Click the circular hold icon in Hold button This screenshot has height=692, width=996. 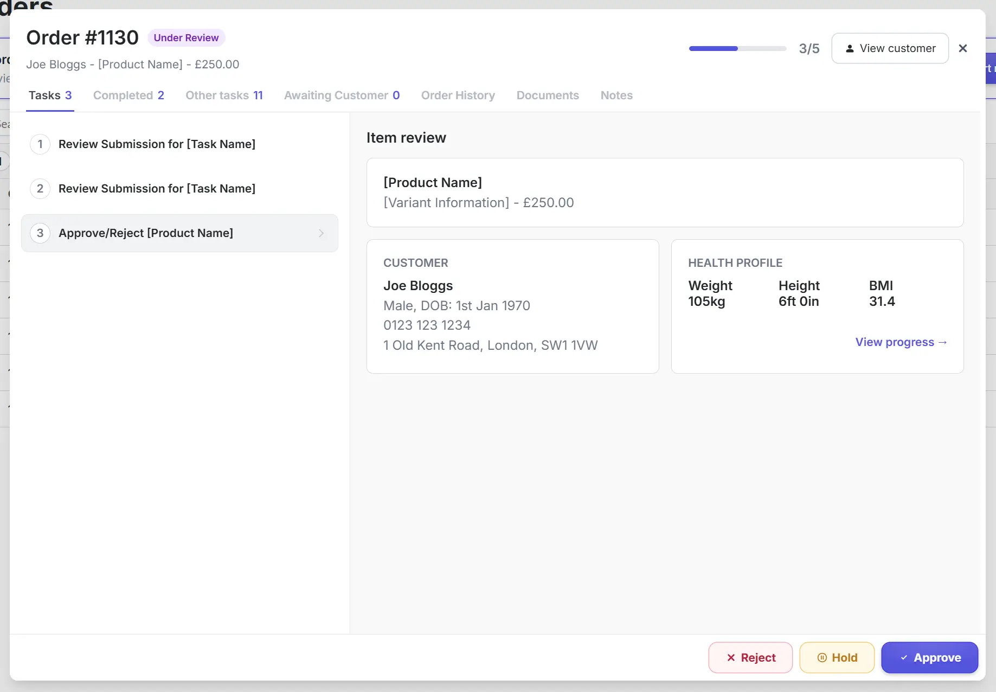point(822,657)
